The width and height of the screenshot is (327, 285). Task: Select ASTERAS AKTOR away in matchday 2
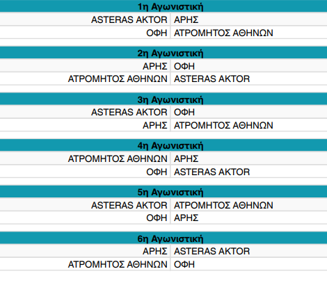pos(212,79)
